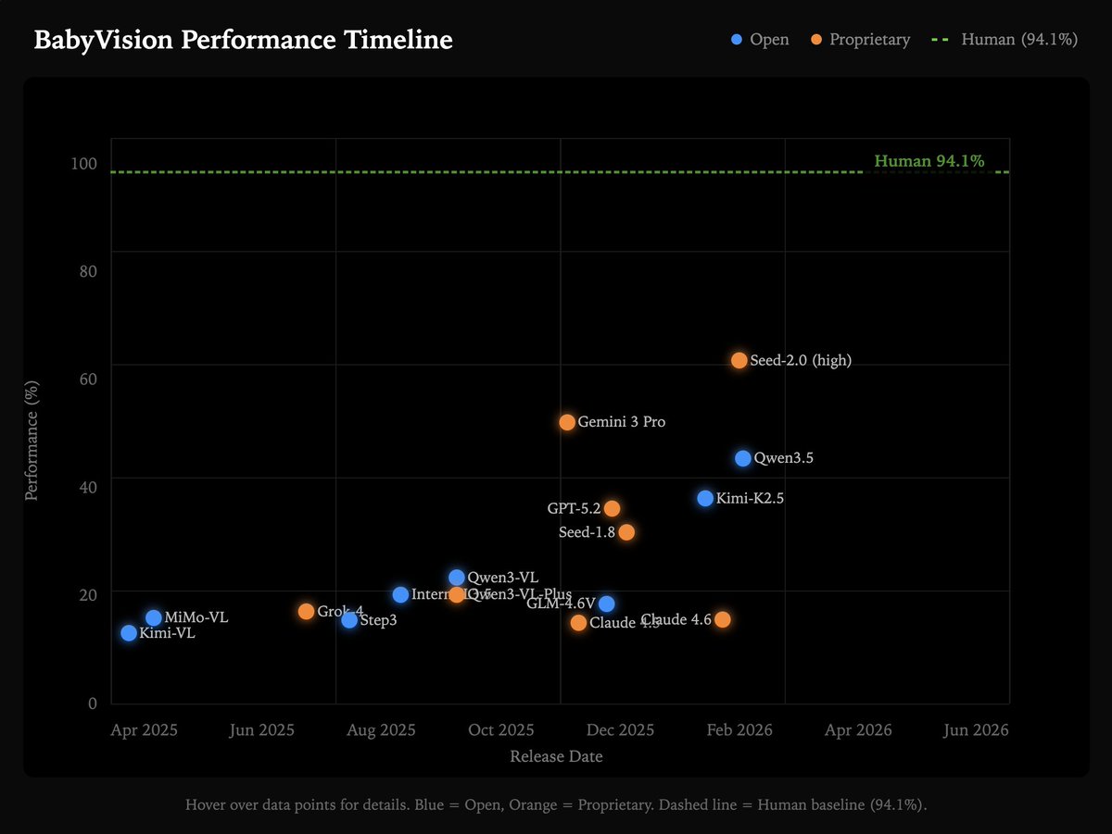Image resolution: width=1112 pixels, height=834 pixels.
Task: Click the '80' y-axis label
Action: (88, 271)
